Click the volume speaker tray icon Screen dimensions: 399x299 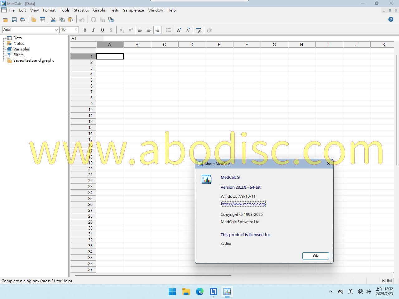pyautogui.click(x=368, y=292)
